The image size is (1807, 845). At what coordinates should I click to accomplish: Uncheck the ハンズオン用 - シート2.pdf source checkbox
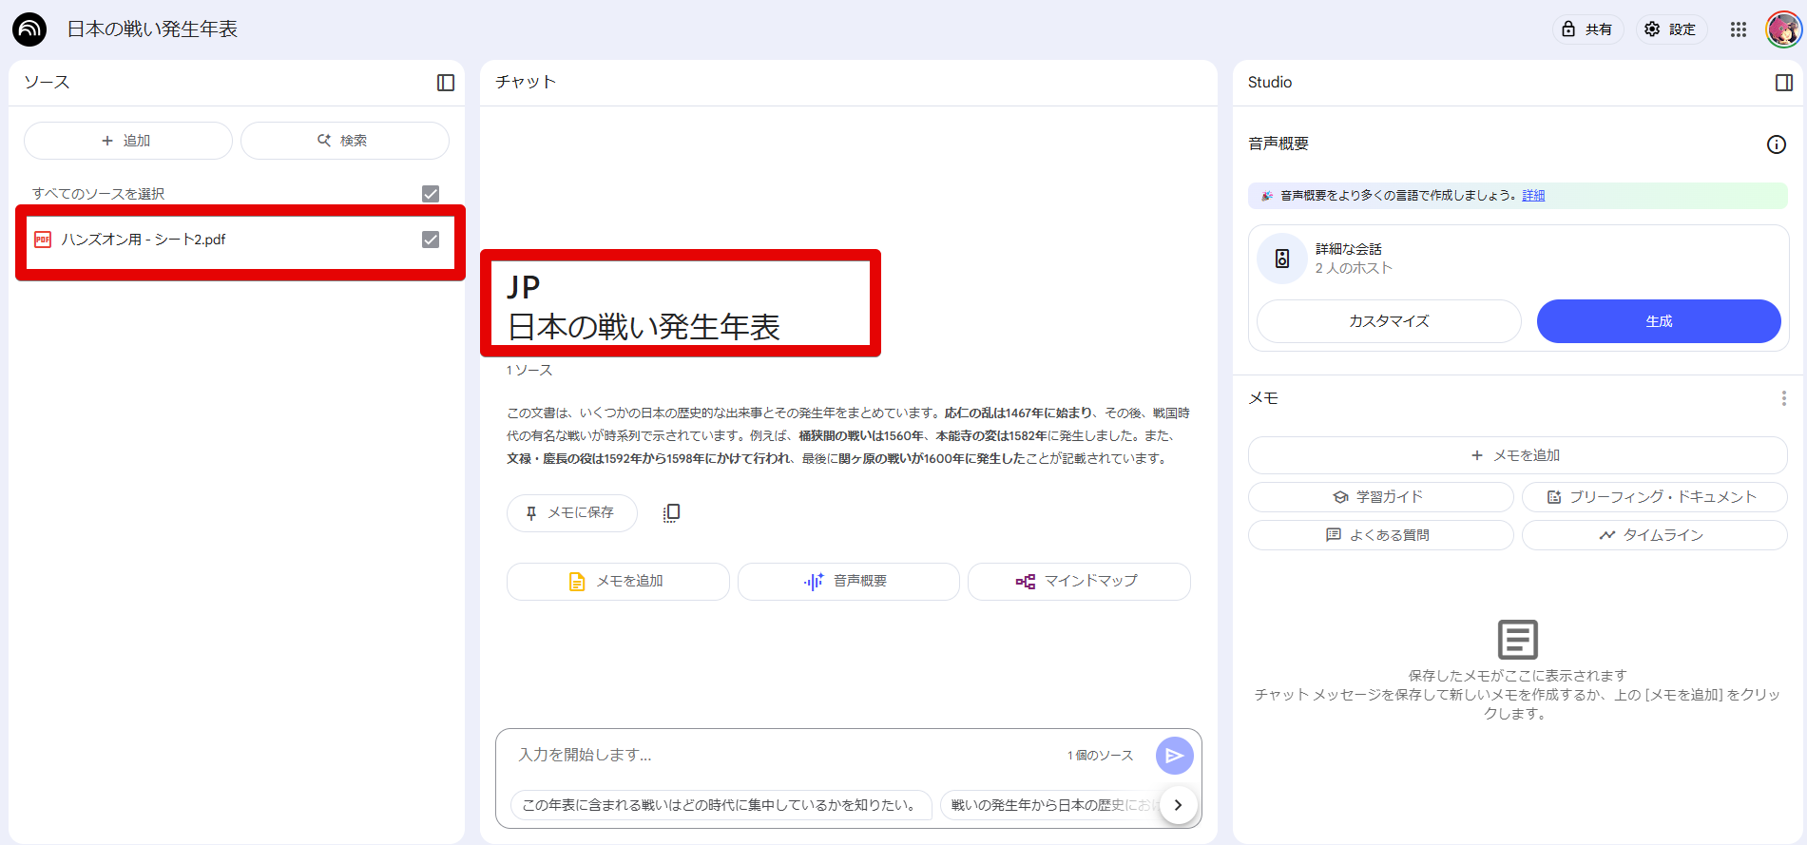(431, 240)
